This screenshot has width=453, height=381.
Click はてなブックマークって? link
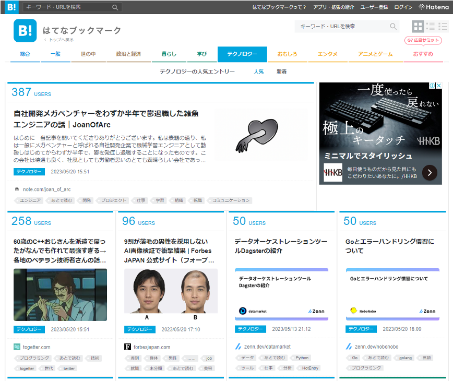coord(279,7)
